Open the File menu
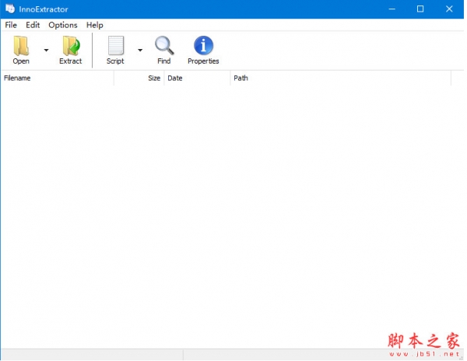 pos(11,25)
